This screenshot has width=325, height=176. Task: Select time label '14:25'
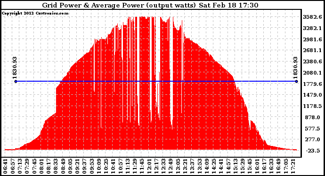coord(214,166)
